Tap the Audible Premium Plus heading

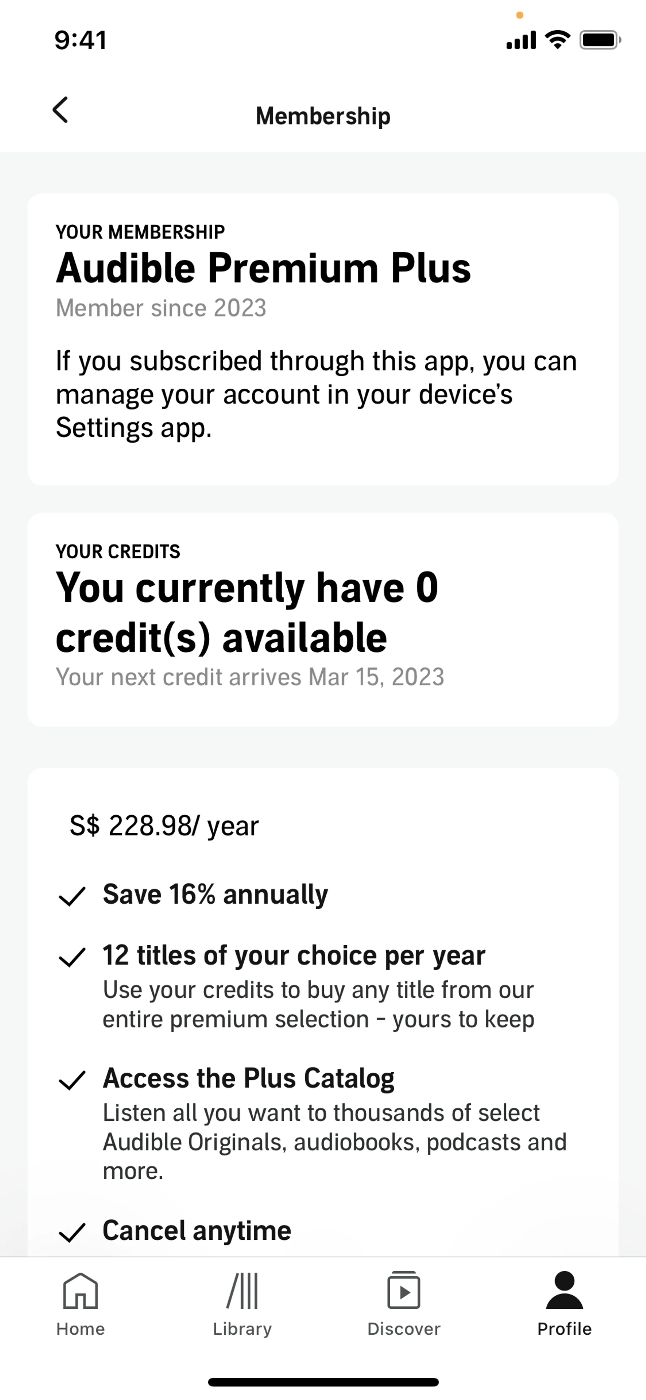[x=263, y=268]
